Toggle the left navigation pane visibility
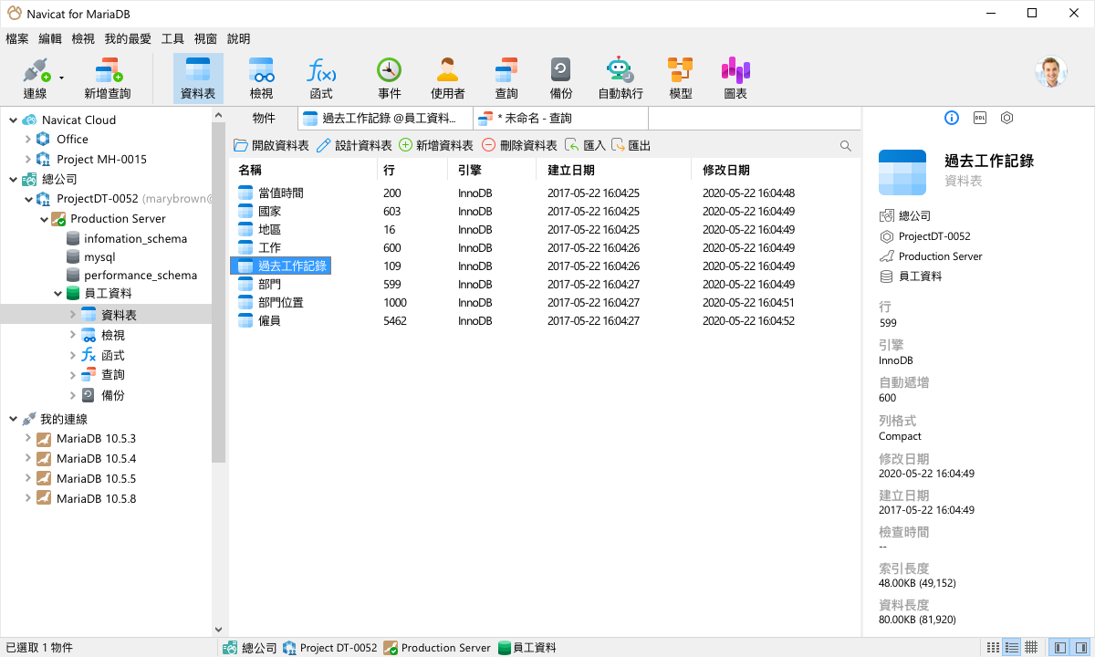Screen dimensions: 1095x657 (x=1059, y=648)
